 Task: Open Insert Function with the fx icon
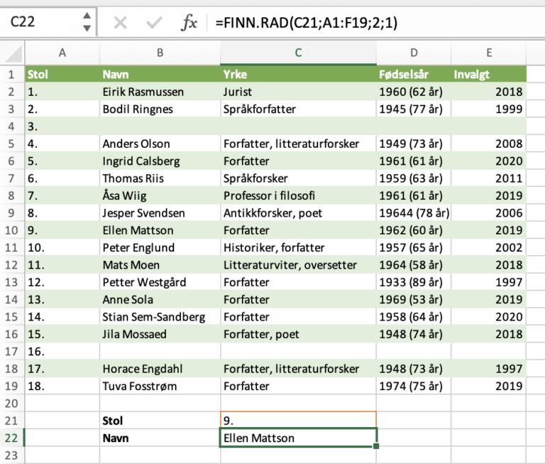coord(189,23)
